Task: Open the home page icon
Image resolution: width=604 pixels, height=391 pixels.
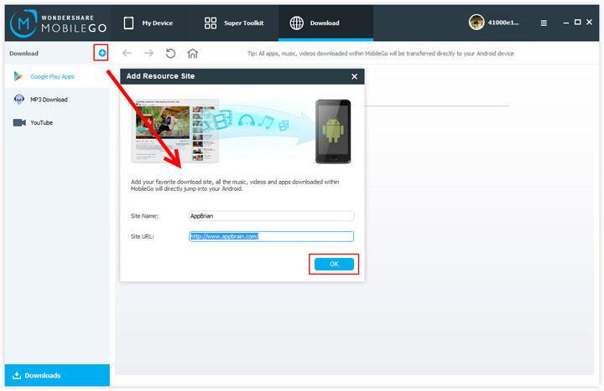Action: coord(193,53)
